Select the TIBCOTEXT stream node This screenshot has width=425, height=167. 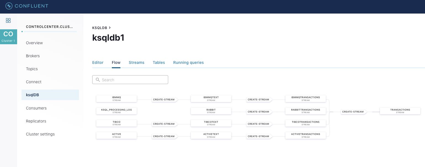pyautogui.click(x=211, y=123)
